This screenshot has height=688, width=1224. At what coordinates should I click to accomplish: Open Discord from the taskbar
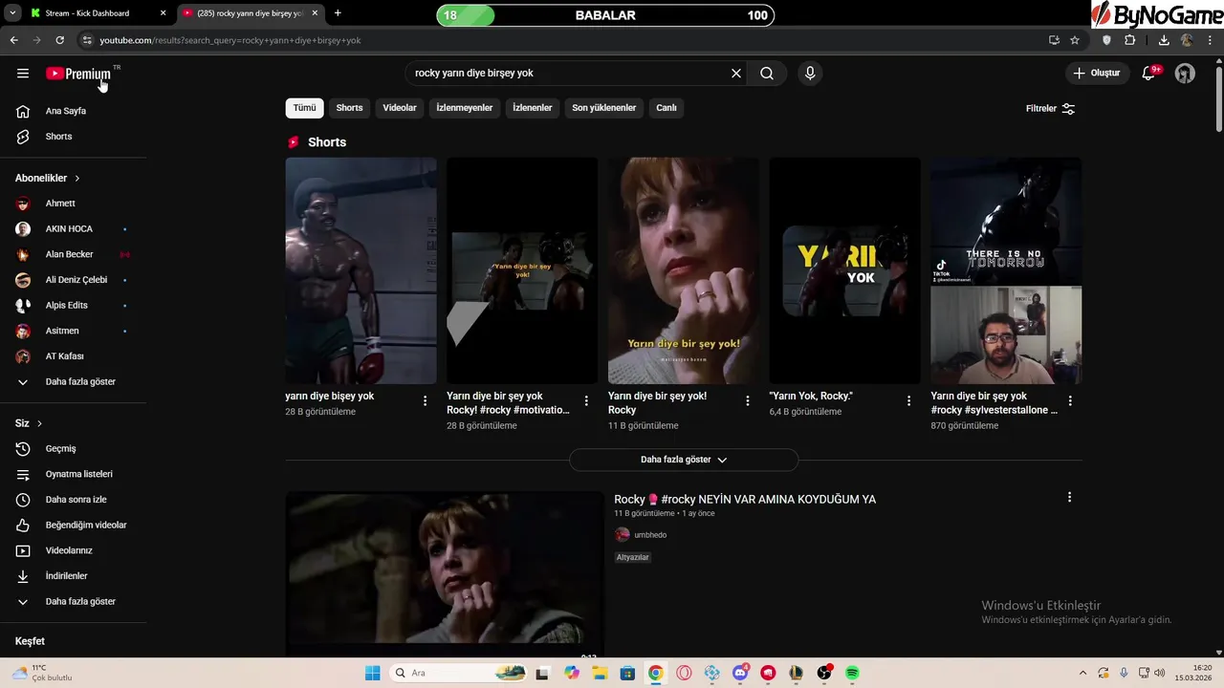point(740,673)
